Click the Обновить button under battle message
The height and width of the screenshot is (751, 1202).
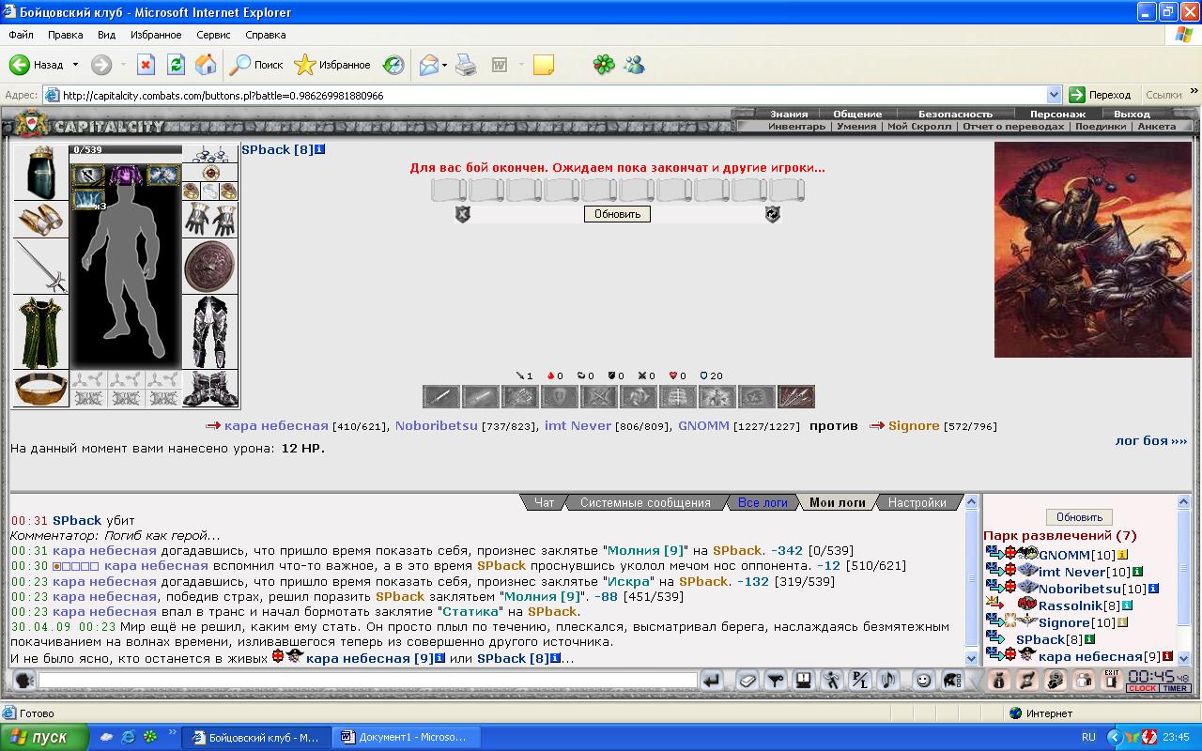coord(617,214)
